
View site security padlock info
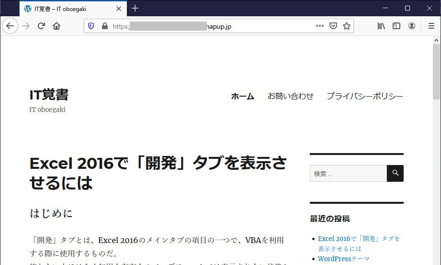pyautogui.click(x=104, y=26)
